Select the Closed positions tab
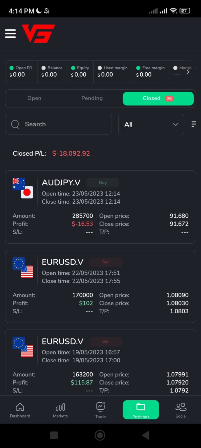The width and height of the screenshot is (201, 448). (x=158, y=98)
